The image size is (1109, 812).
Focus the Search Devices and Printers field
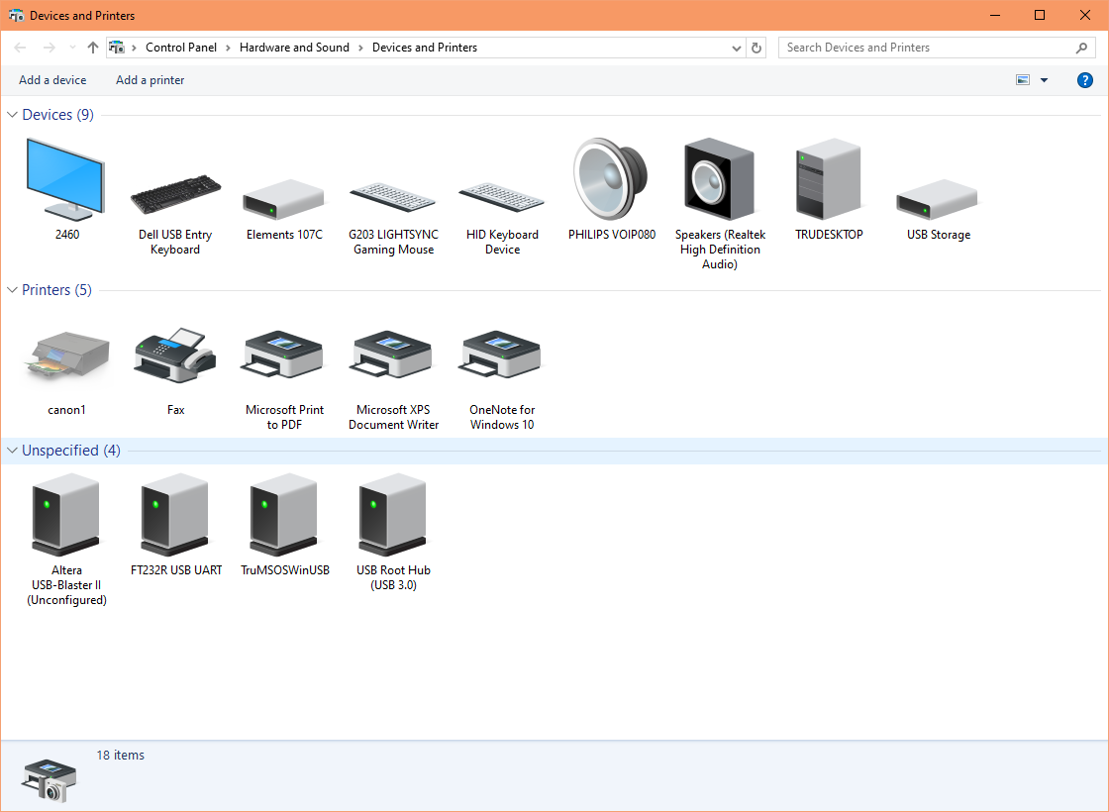937,48
